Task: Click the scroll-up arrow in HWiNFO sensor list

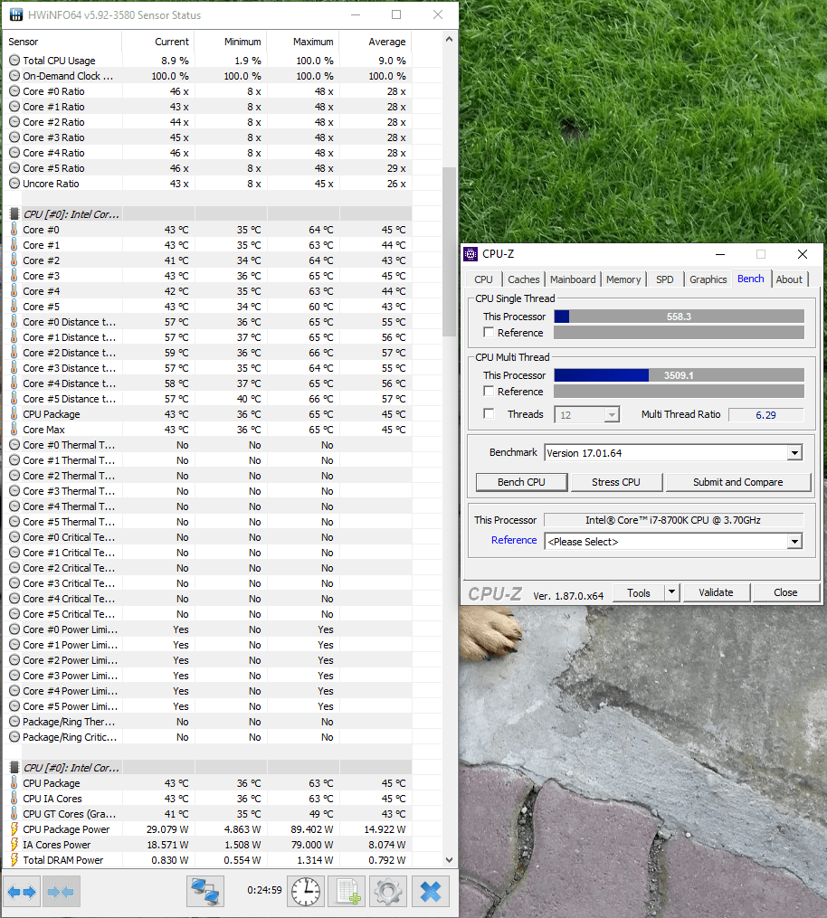Action: [449, 40]
